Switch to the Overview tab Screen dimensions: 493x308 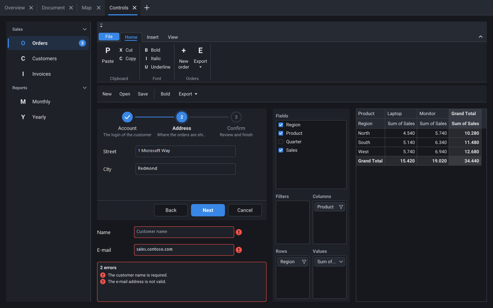pos(15,8)
